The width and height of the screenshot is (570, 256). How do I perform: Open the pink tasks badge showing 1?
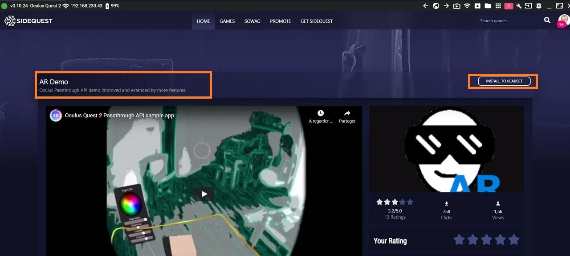[509, 6]
